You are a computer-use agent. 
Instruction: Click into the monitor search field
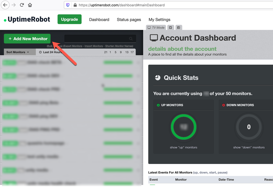100,39
